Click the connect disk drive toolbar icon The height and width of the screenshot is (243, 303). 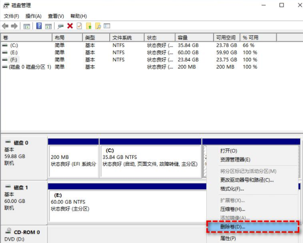click(60, 26)
